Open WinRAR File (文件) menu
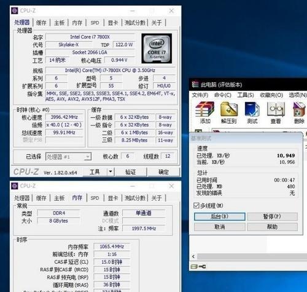Screen dimensions: 307x292 click(x=200, y=95)
